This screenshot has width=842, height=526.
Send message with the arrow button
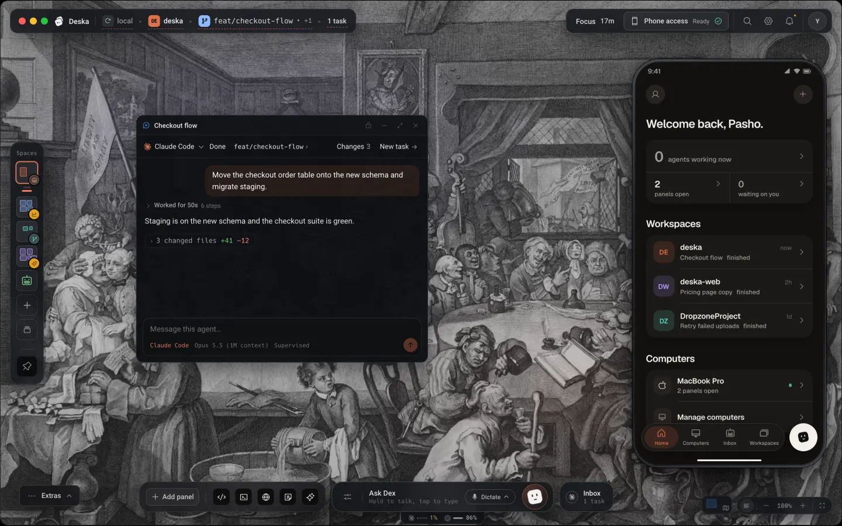click(410, 345)
